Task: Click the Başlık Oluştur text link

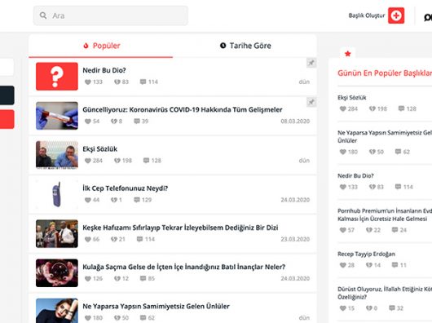Action: point(367,15)
